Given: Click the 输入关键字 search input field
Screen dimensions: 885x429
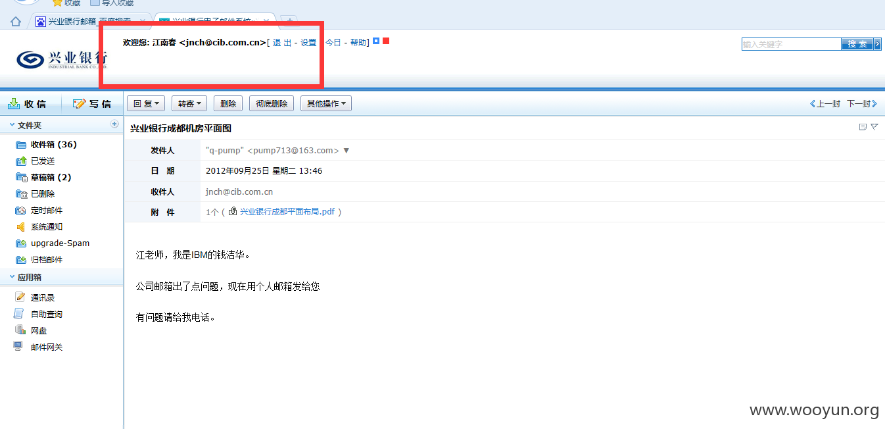Looking at the screenshot, I should pyautogui.click(x=792, y=44).
